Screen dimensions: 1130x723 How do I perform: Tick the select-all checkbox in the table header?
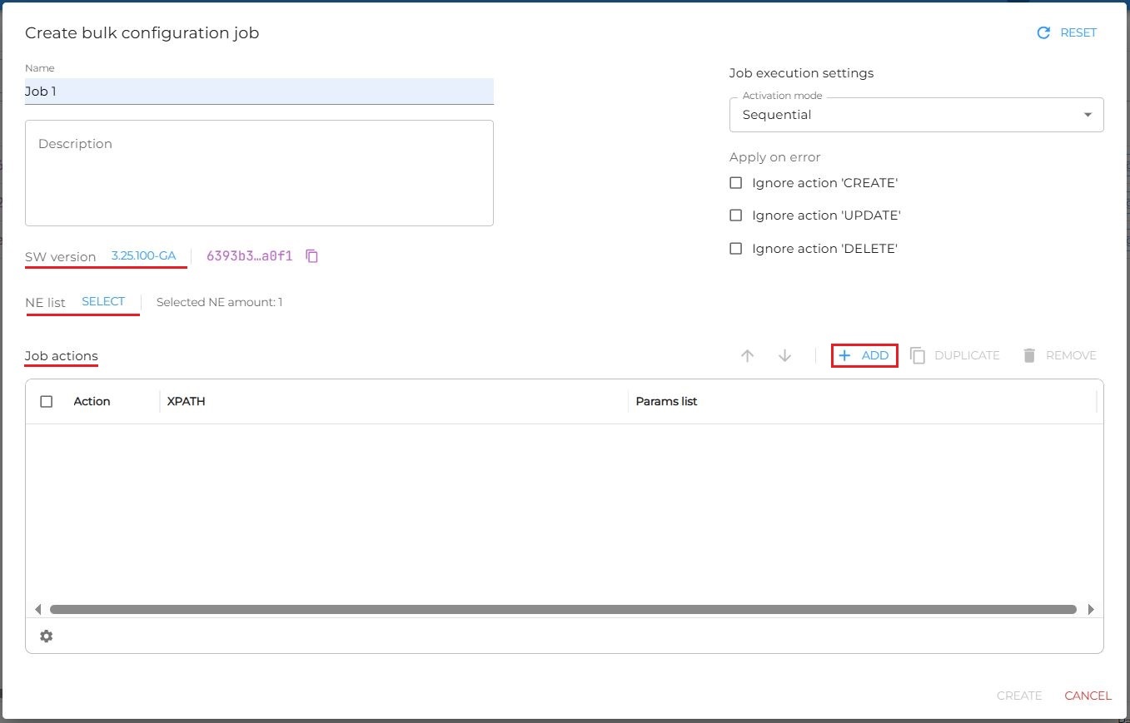coord(47,401)
